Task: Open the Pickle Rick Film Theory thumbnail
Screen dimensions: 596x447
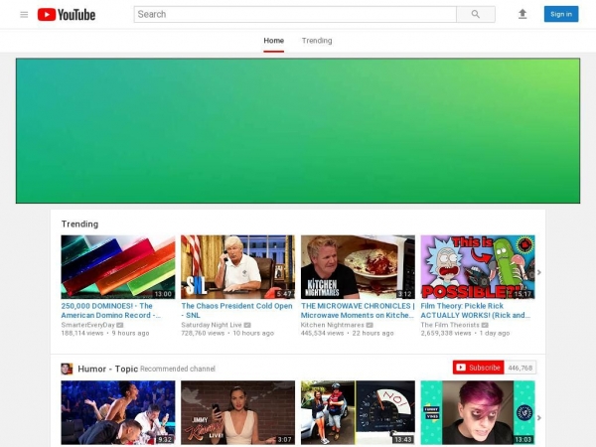Action: (478, 267)
